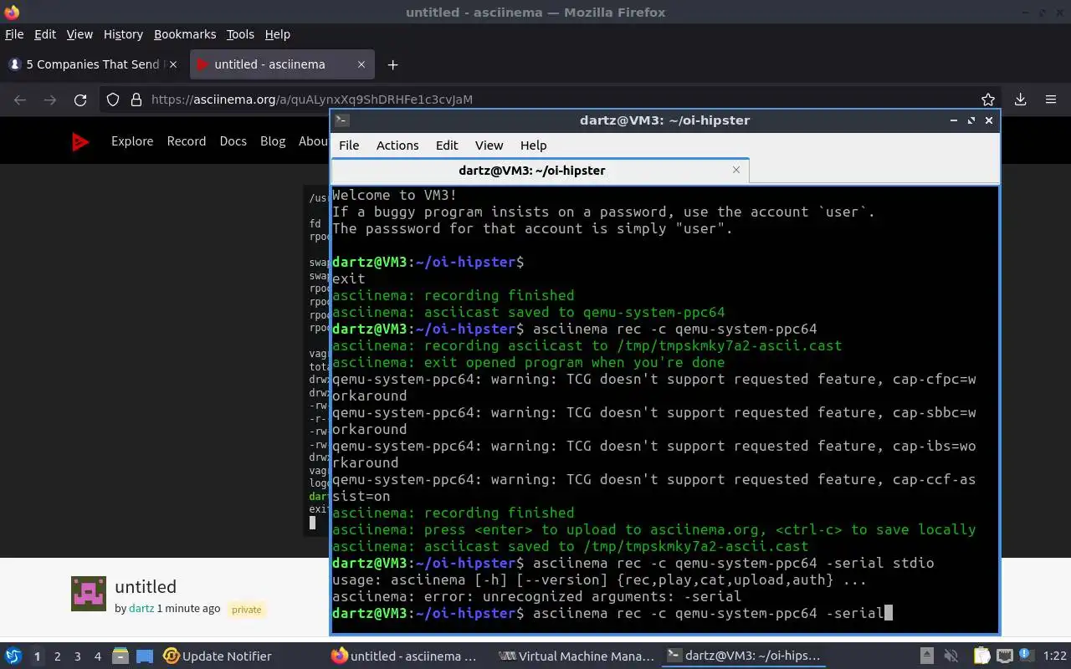The image size is (1071, 669).
Task: Click the removable media tray icon
Action: point(927,656)
